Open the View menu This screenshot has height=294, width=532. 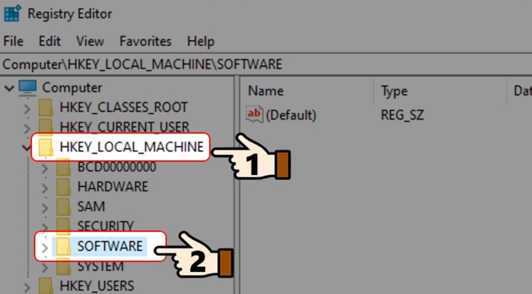point(90,41)
